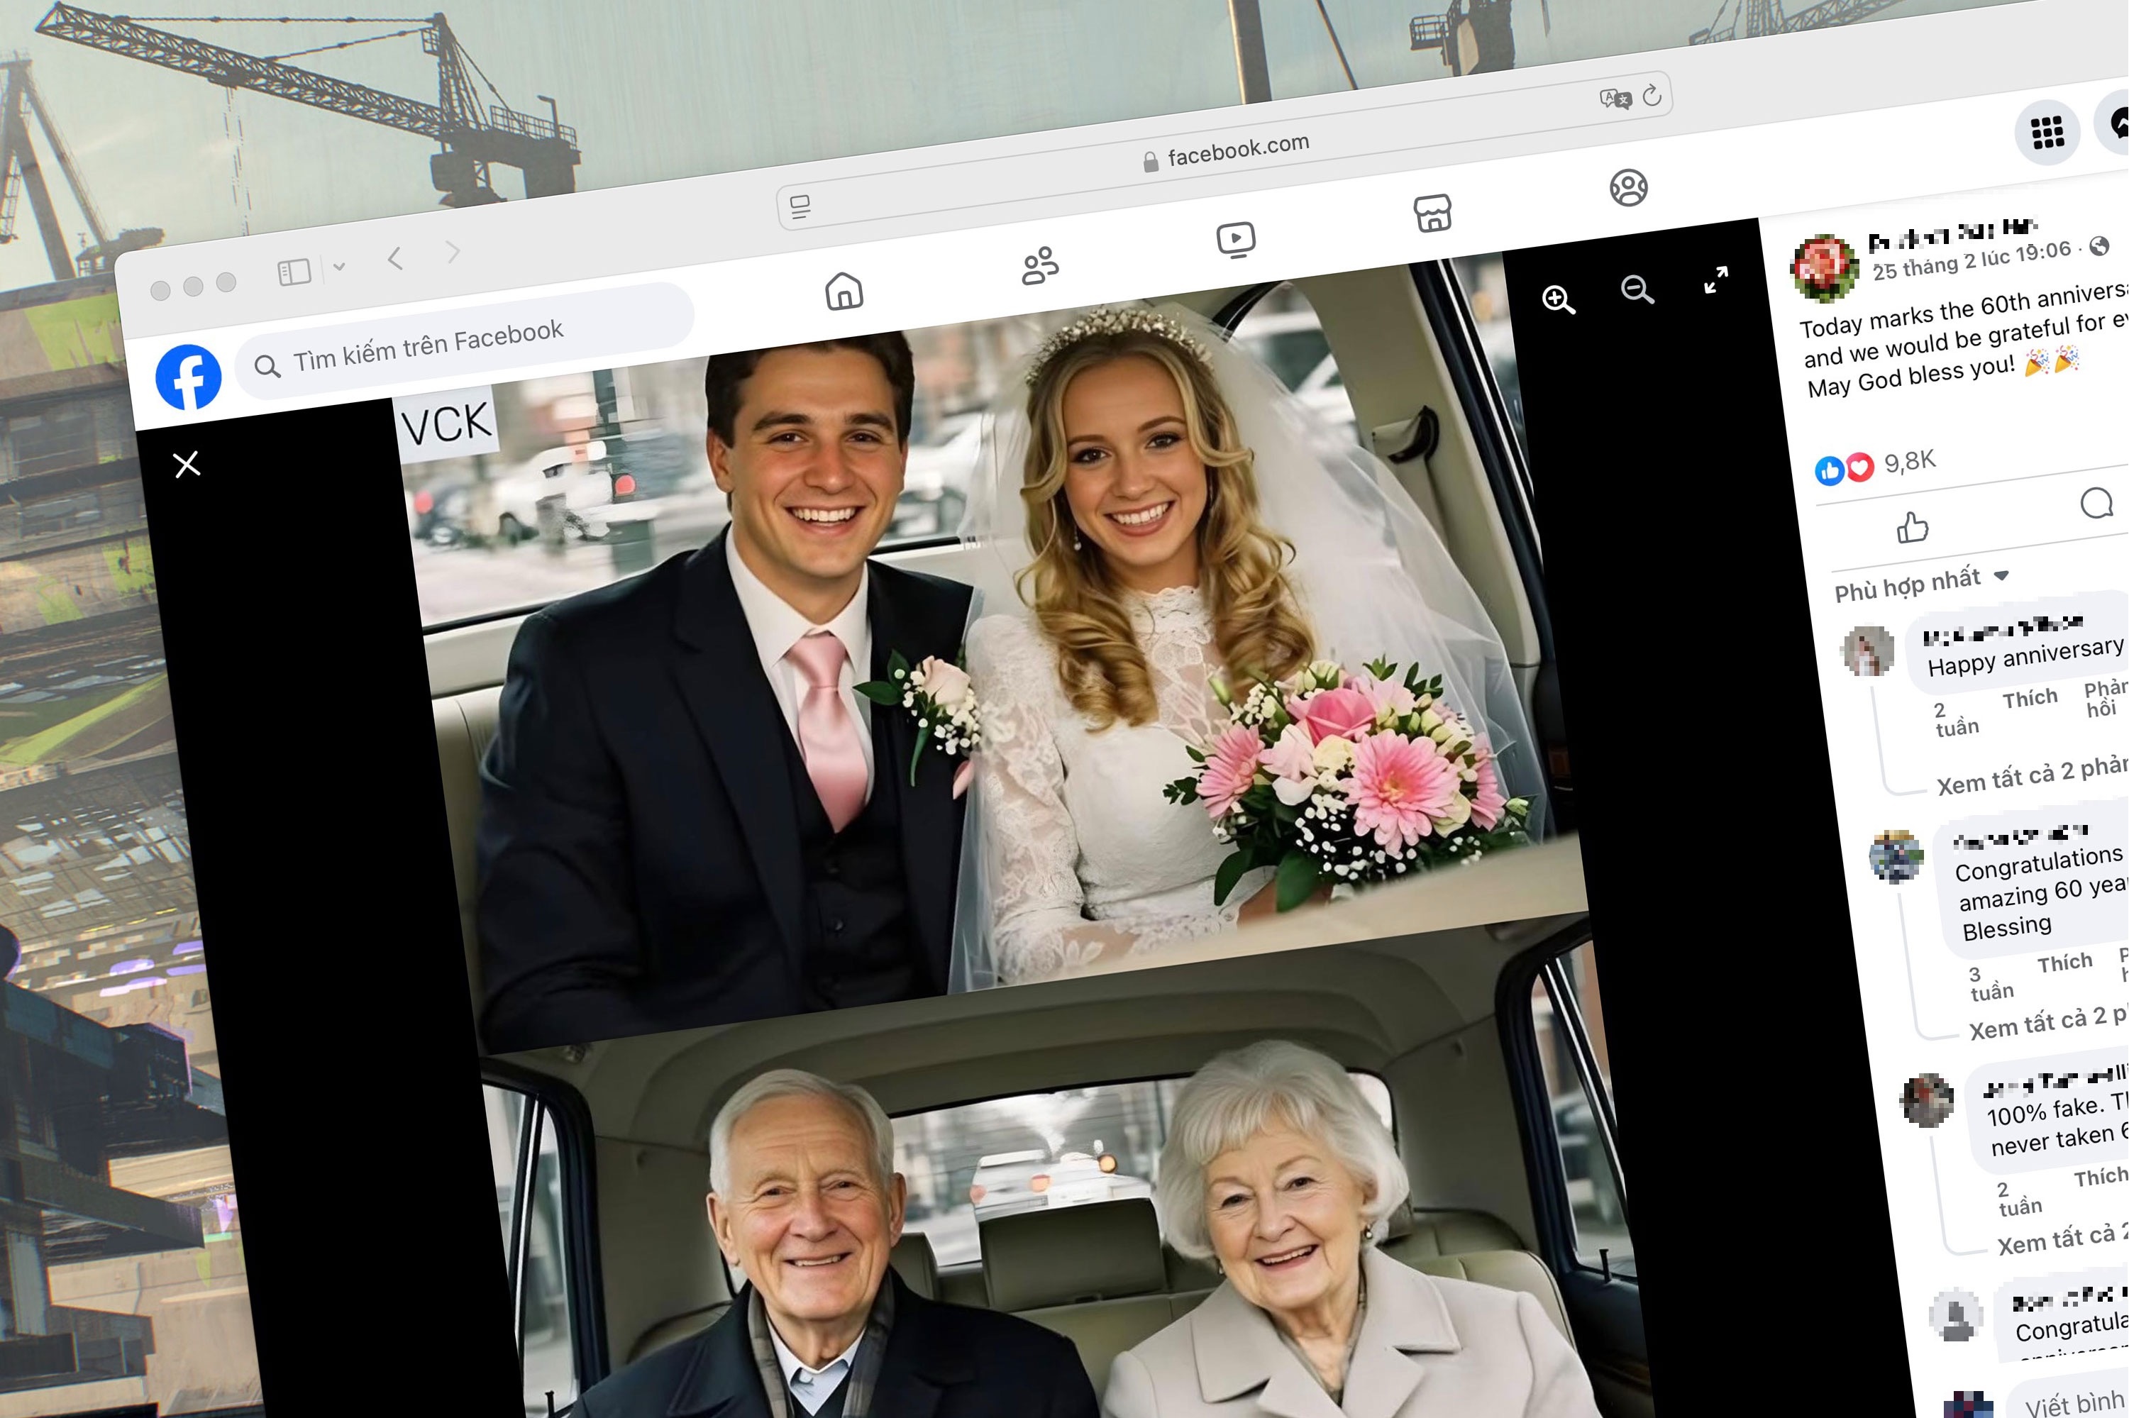Open the Friends tab icon

coord(1040,266)
